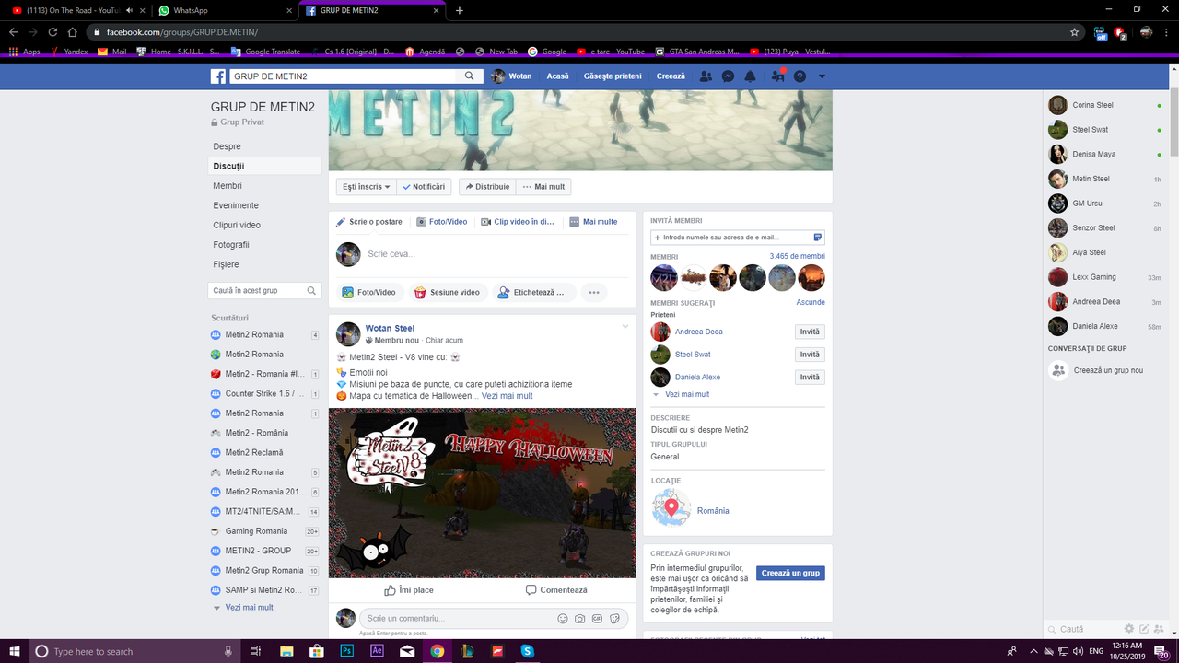Switch to the Membri section

(227, 185)
